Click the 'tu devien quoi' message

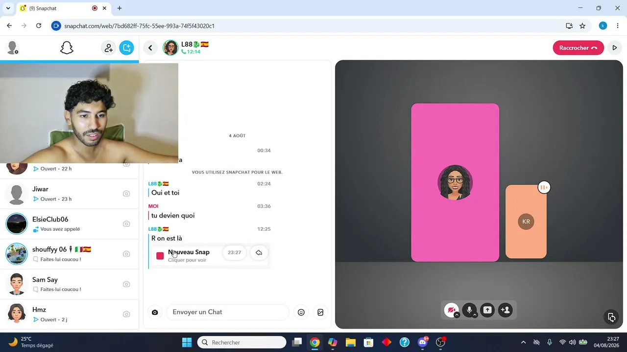coord(173,215)
